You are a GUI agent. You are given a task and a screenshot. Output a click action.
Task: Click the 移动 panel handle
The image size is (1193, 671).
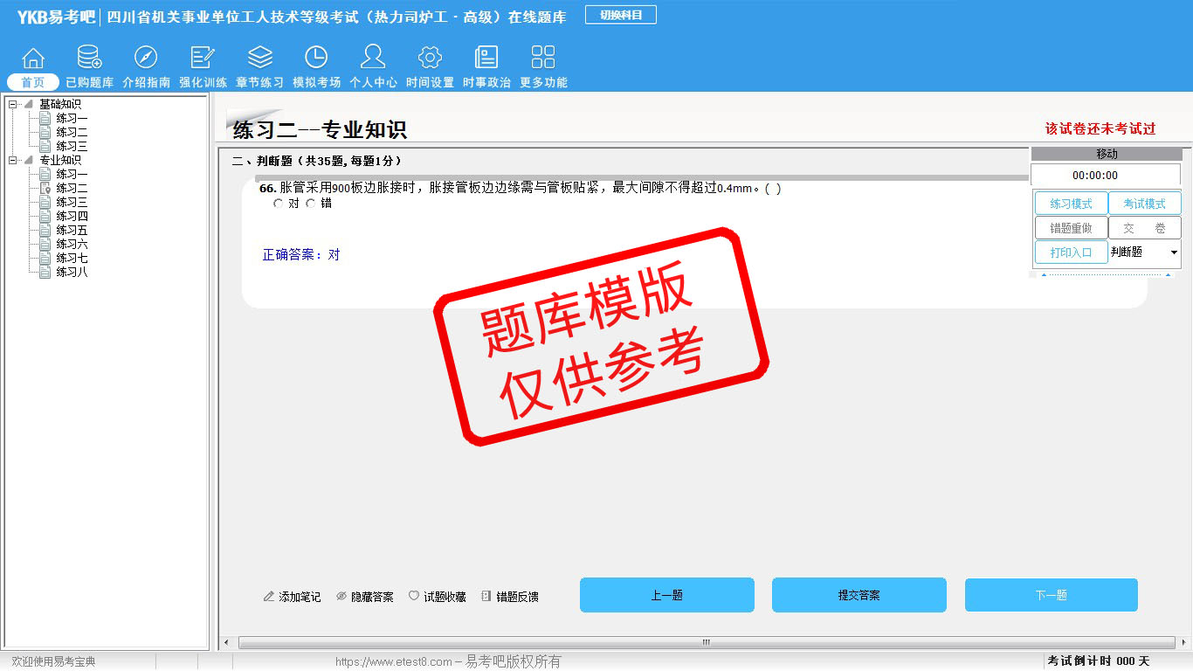[x=1106, y=154]
